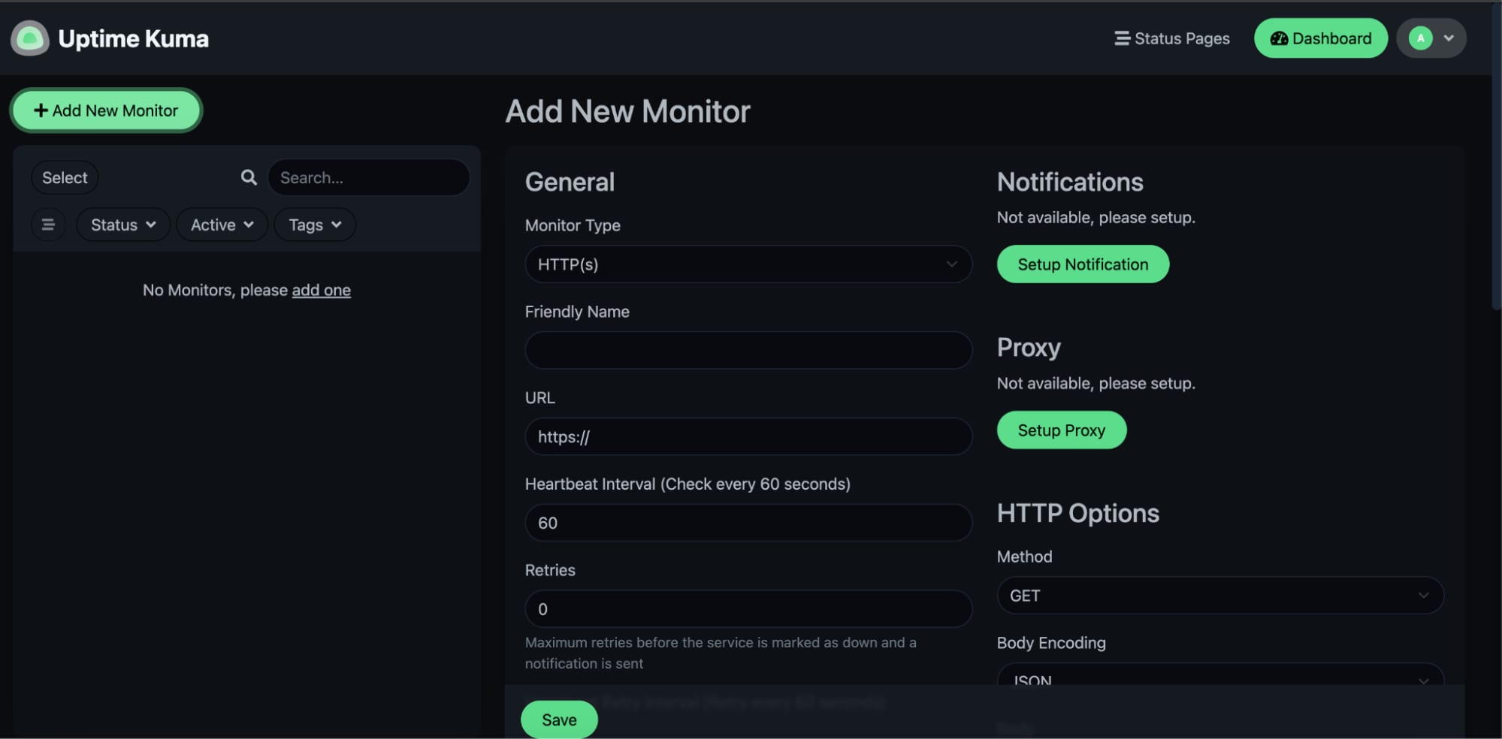Click the search magnifier icon
The image size is (1502, 739).
(x=248, y=177)
